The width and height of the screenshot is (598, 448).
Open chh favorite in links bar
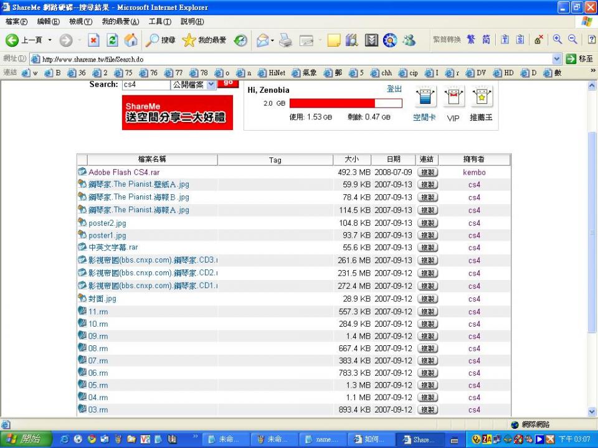[382, 73]
